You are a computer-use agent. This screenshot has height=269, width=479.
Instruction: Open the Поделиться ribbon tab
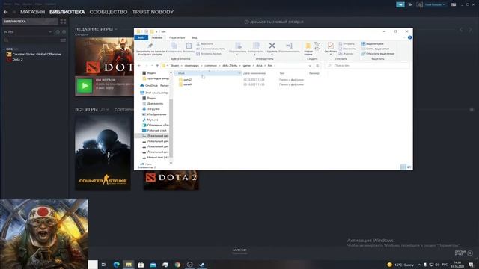pos(177,37)
